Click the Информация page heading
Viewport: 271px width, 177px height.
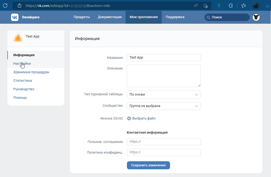87,39
